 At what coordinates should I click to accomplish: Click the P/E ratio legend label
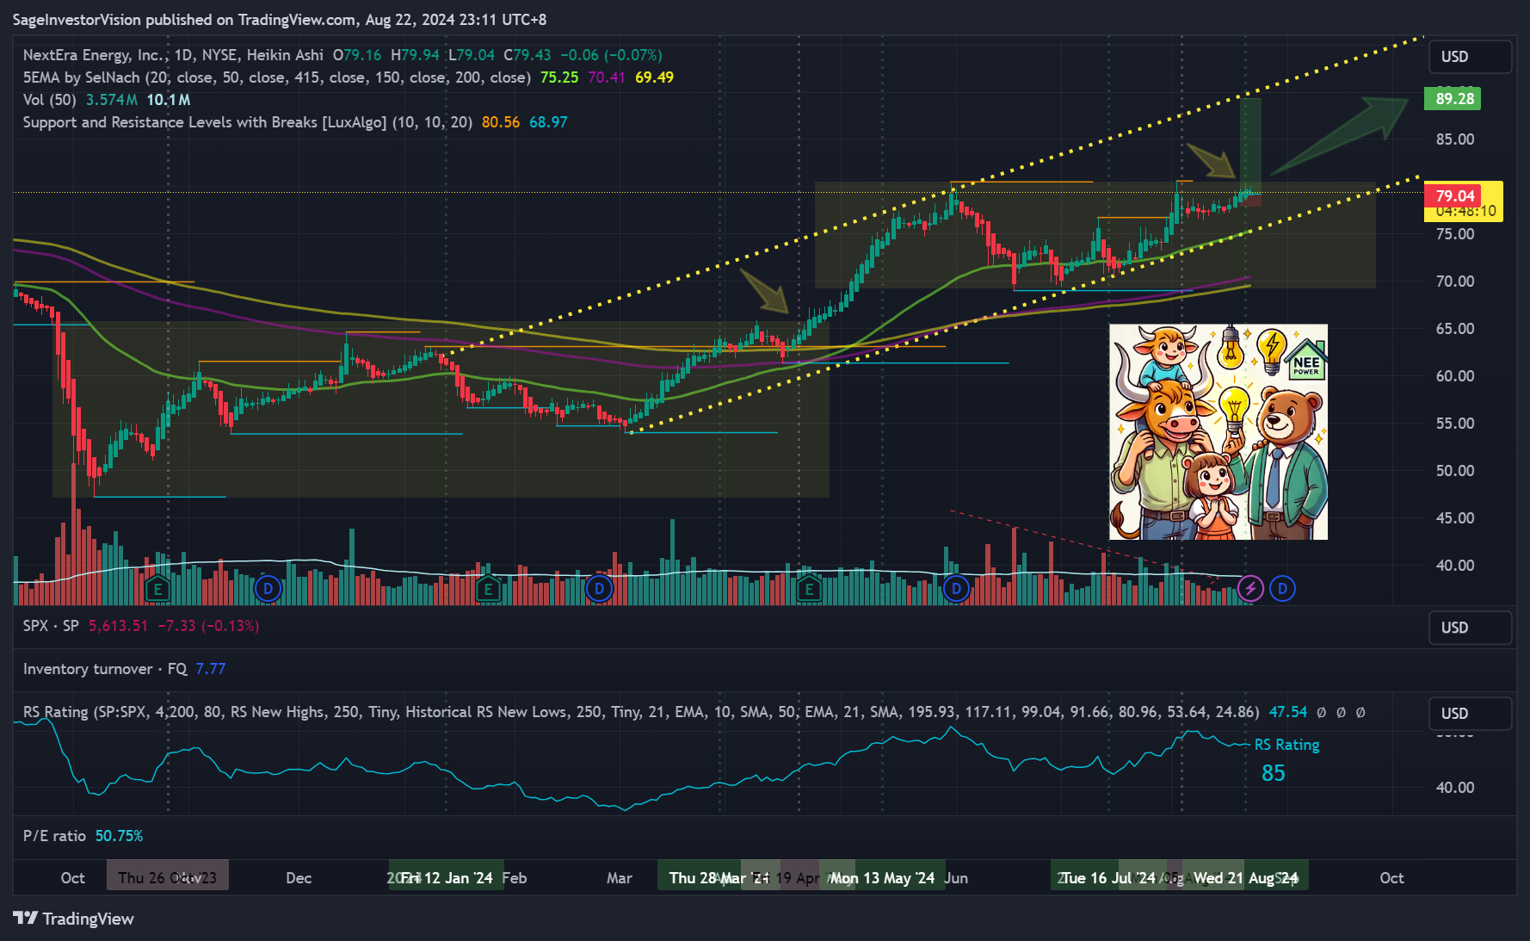pos(54,836)
